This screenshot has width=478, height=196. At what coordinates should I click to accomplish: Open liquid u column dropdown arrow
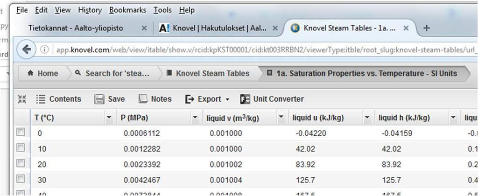point(367,118)
